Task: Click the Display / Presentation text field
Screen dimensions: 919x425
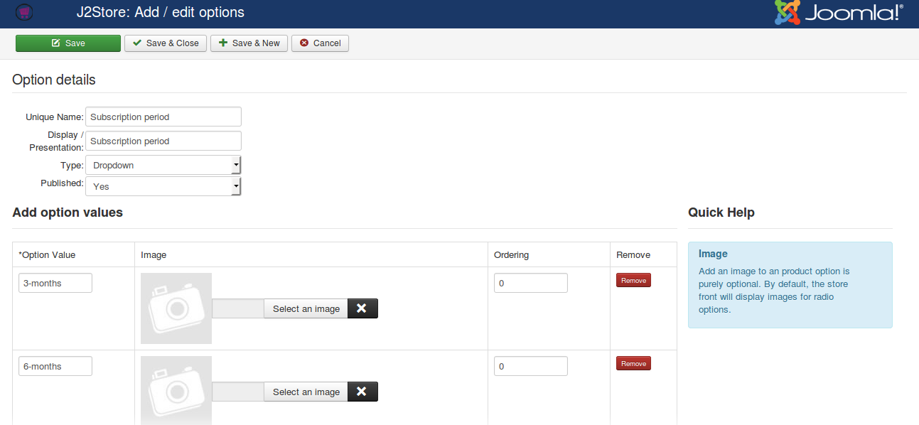Action: pyautogui.click(x=163, y=141)
